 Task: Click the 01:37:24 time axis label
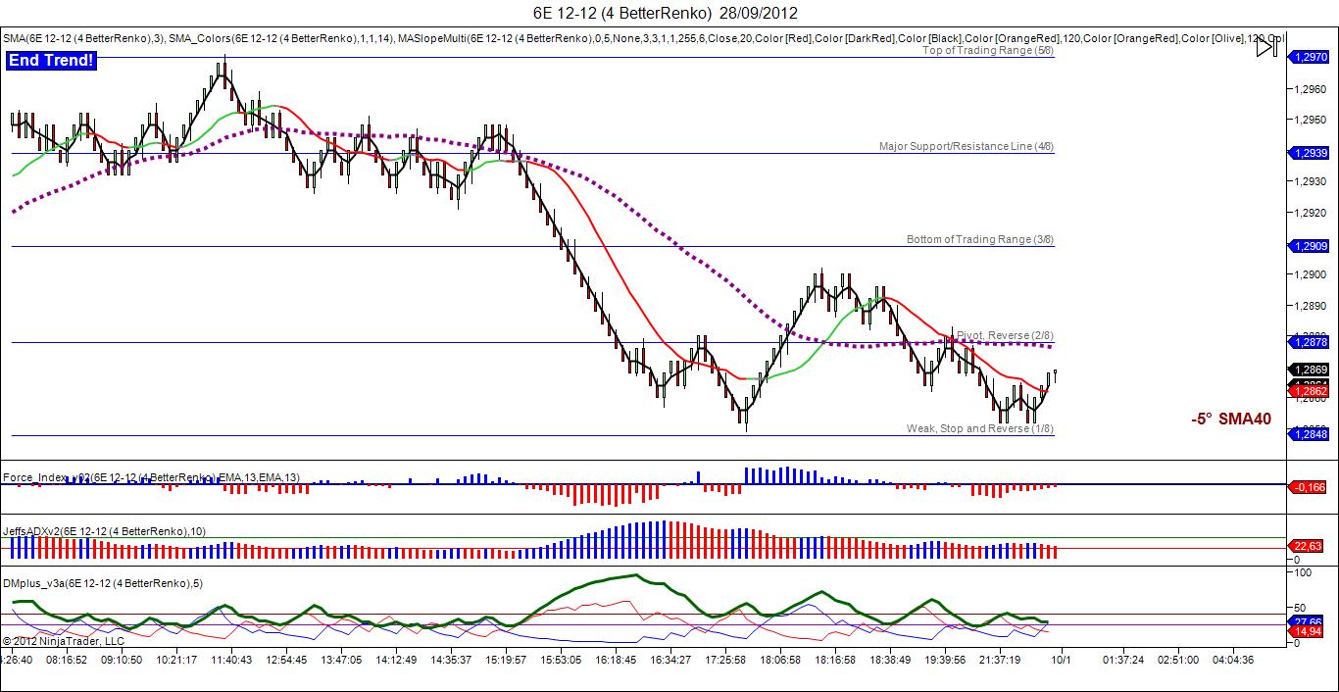pos(1122,660)
